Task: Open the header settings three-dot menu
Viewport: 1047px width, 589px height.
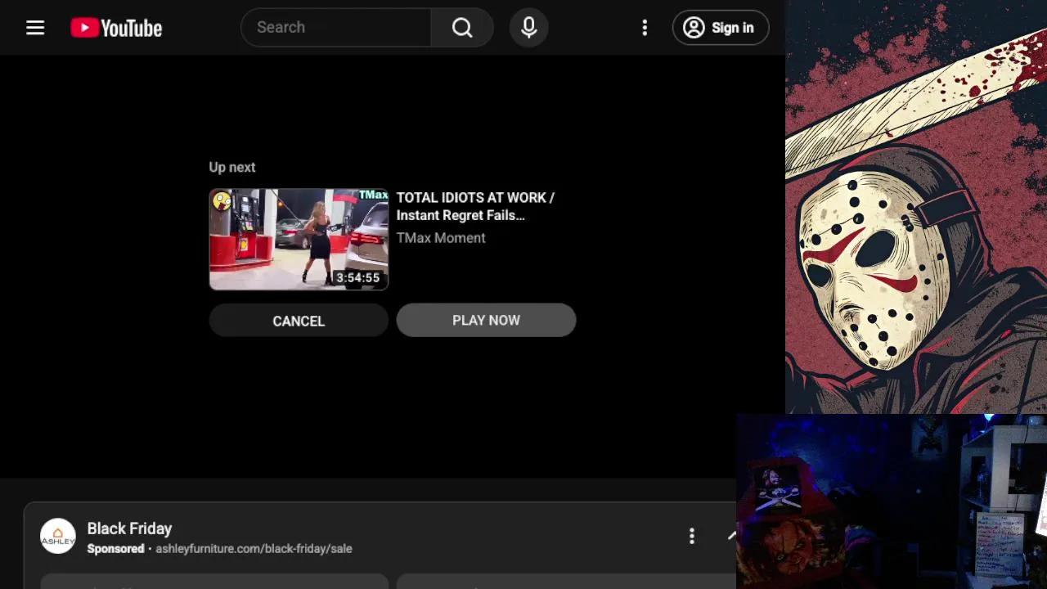Action: 645,28
